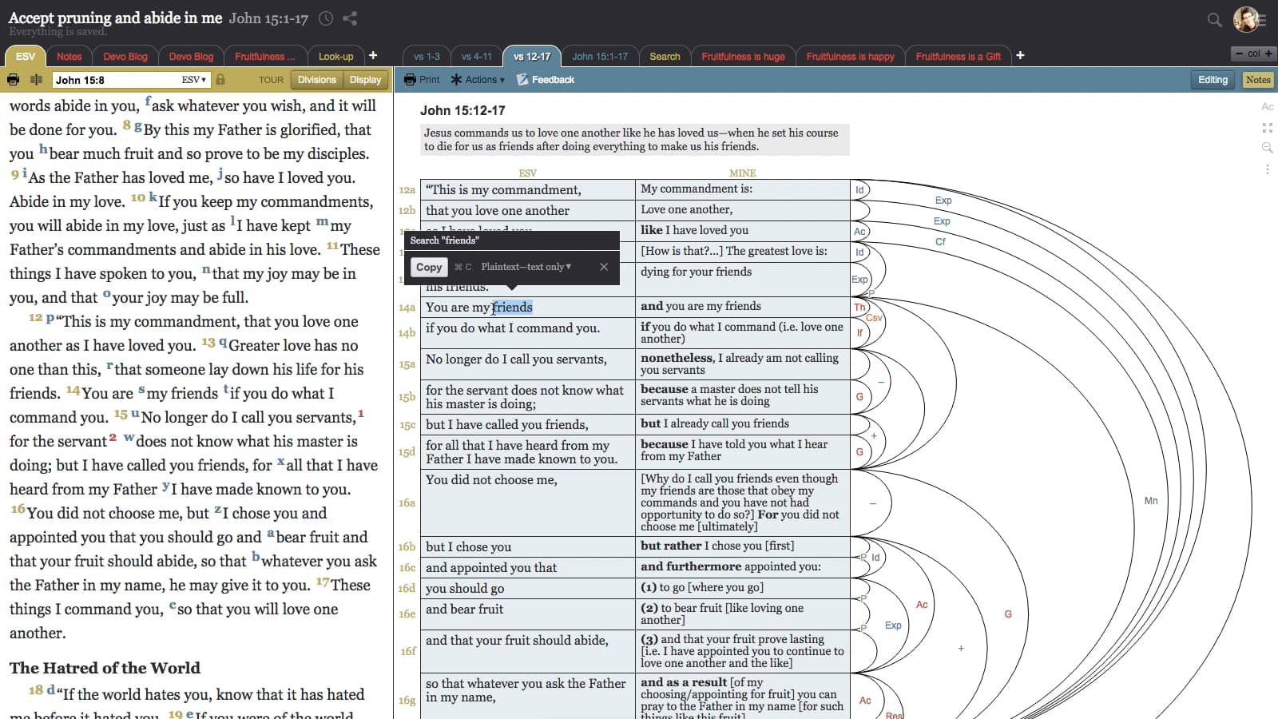Toggle the lock icon beside ESV selector
The image size is (1278, 719).
[220, 80]
